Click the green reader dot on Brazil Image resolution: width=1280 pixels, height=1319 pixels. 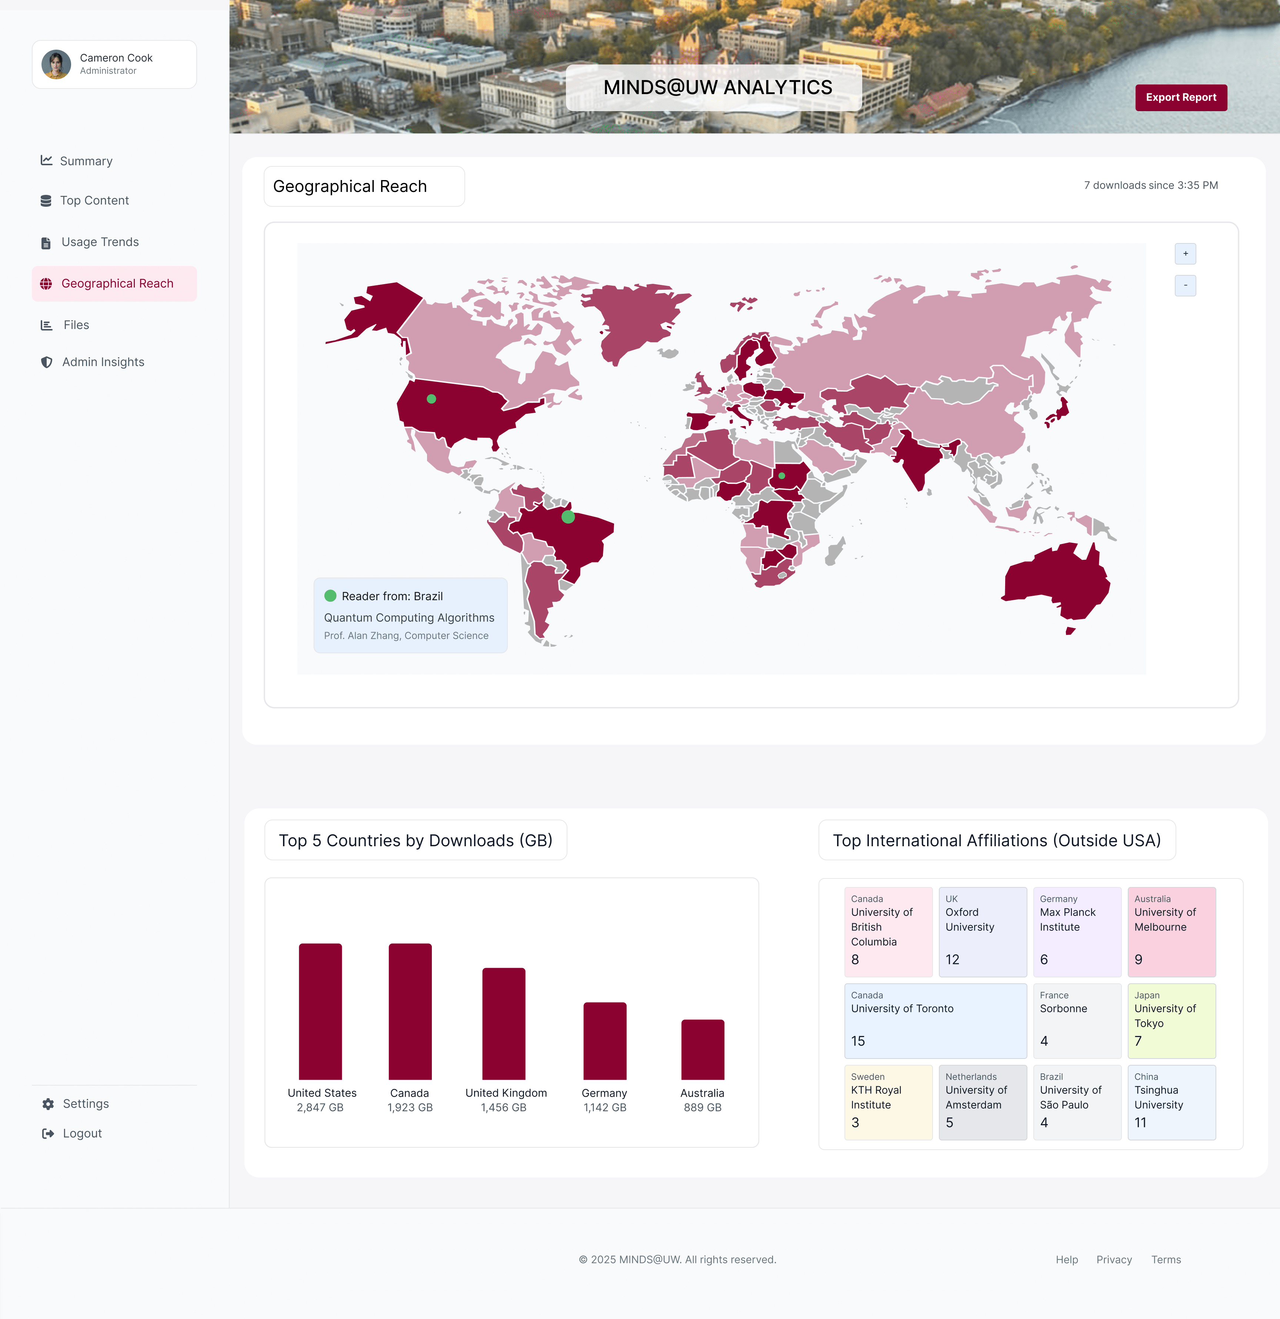(568, 517)
